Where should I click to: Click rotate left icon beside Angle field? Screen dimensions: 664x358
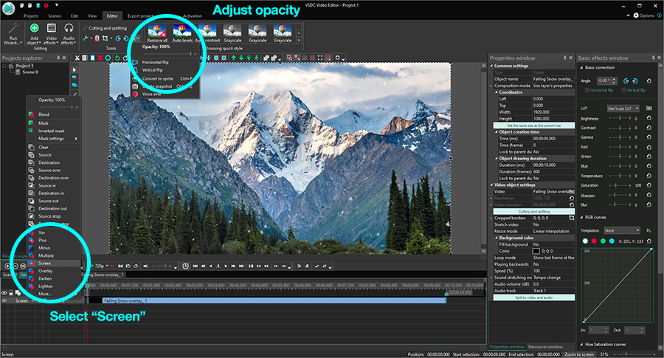pyautogui.click(x=626, y=80)
